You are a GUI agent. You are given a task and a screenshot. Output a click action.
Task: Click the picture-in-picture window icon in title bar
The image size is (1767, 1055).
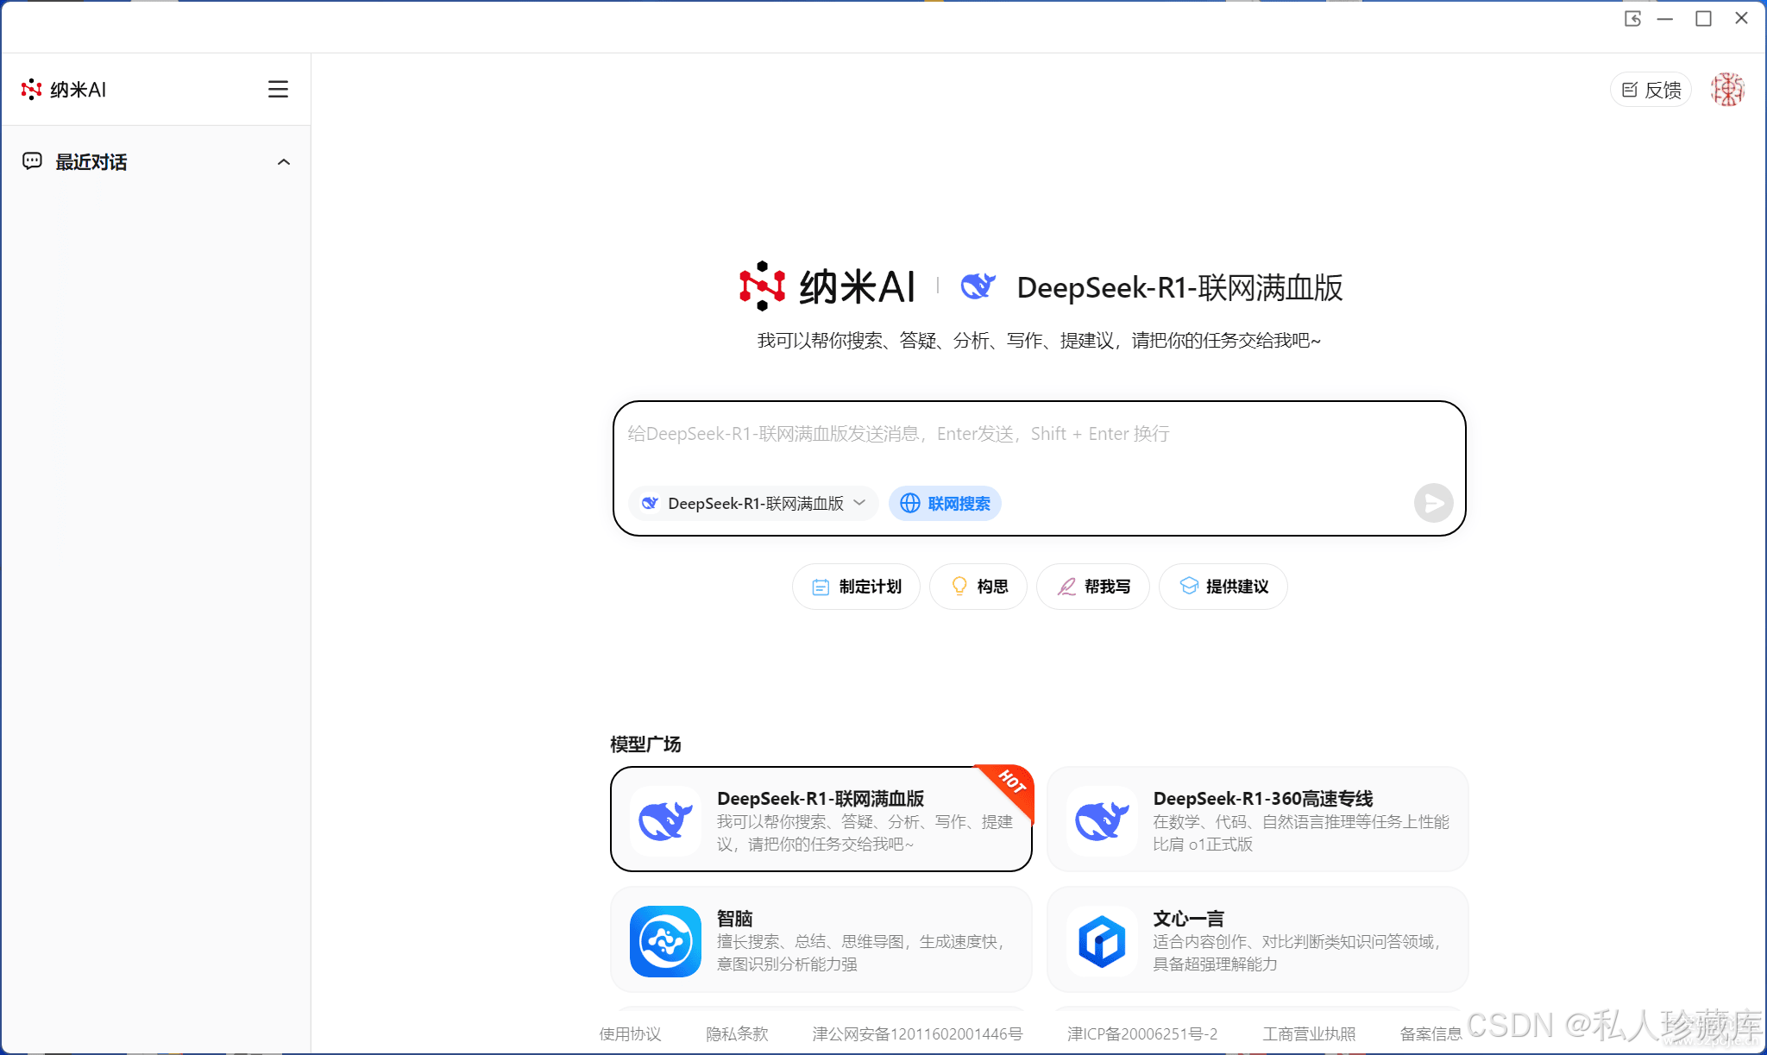tap(1632, 19)
